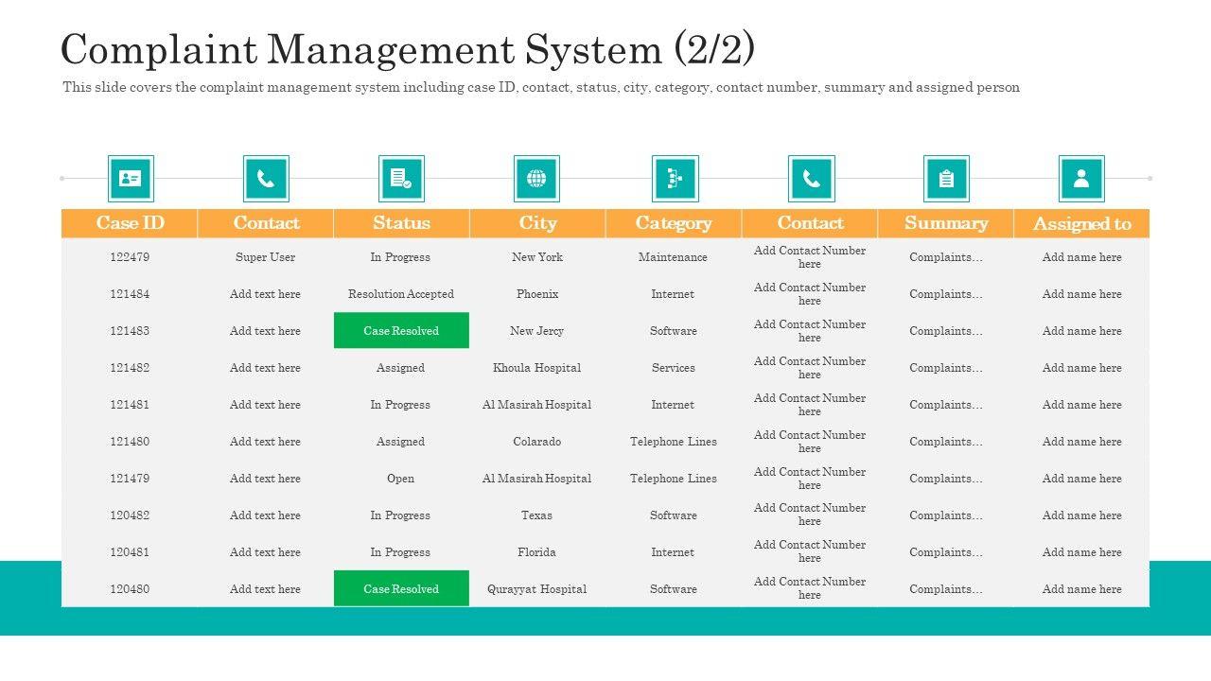Click Al Masirah Hospital in case 121479 row
Viewport: 1211px width, 681px height.
(x=537, y=479)
